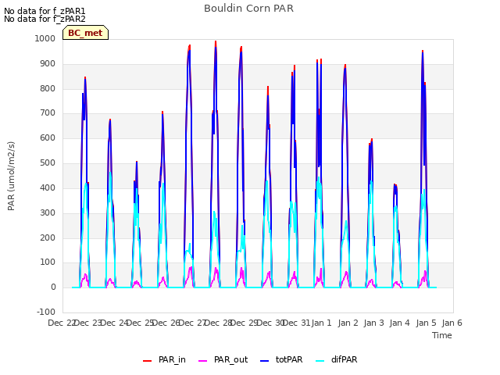
Task: Click the -100 y-axis tick label
Action: coord(46,312)
